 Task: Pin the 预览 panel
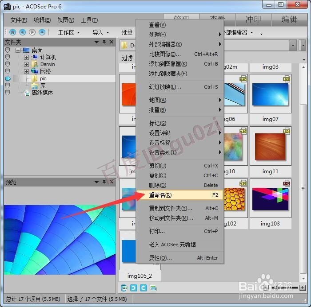coord(104,182)
